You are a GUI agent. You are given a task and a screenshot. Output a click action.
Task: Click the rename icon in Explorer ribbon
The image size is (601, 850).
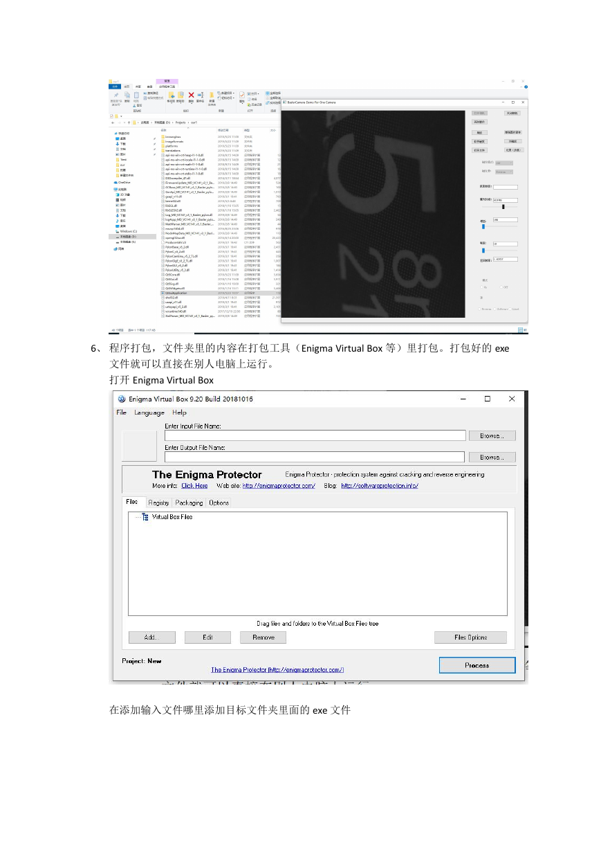(x=201, y=96)
